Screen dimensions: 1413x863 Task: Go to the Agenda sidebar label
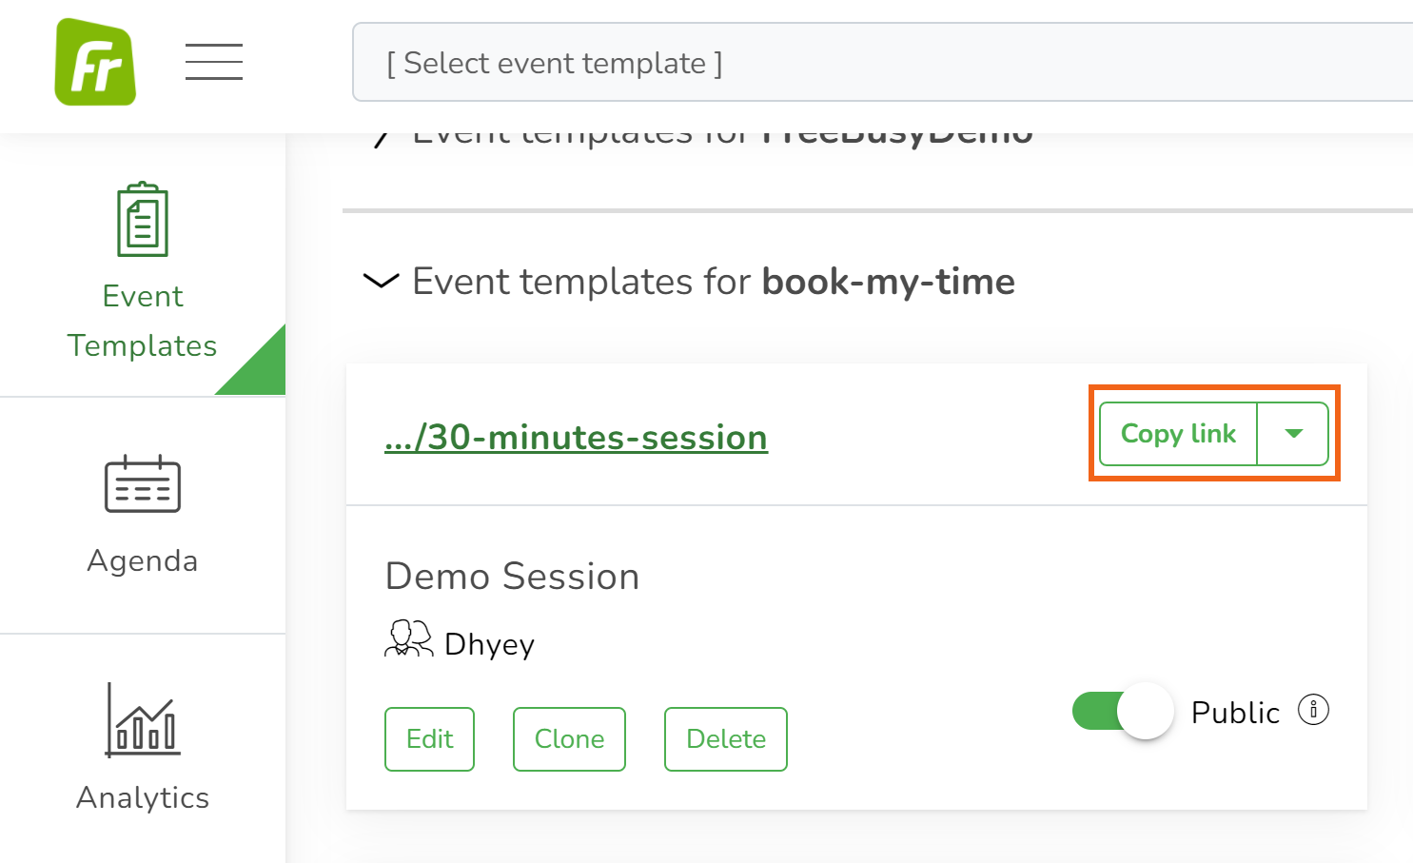[x=143, y=560]
